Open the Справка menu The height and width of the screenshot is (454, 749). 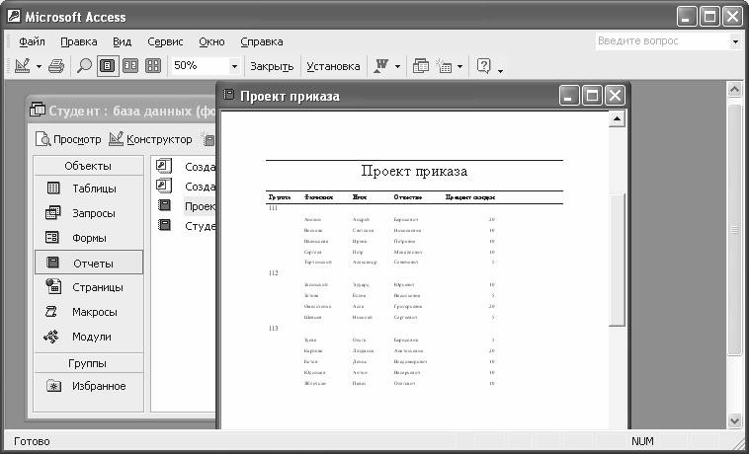262,41
